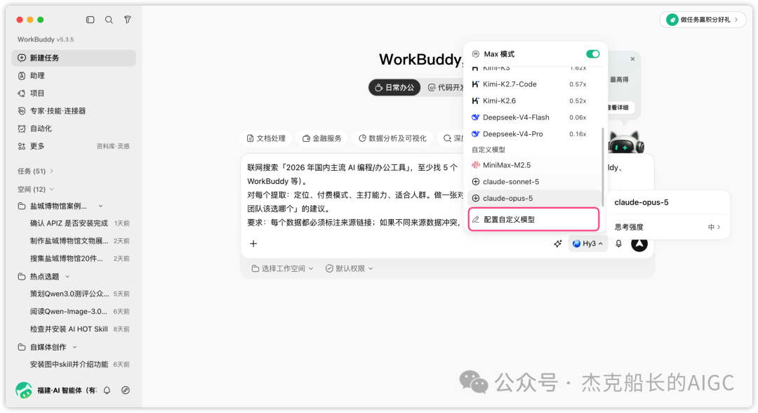758x413 pixels.
Task: Click the pin icon in sidebar header
Action: (x=128, y=20)
